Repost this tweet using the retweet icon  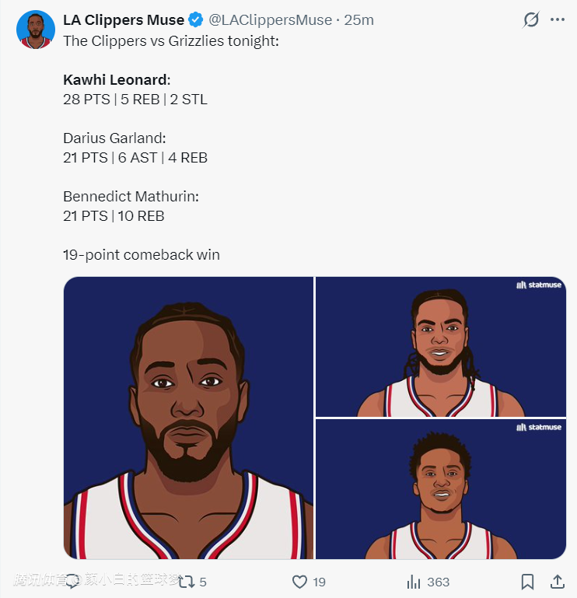[187, 582]
